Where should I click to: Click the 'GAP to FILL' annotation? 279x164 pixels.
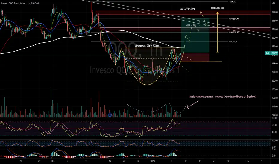[191, 25]
